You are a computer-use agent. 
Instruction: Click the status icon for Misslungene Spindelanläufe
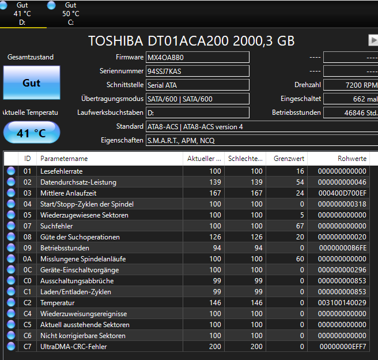(11, 258)
